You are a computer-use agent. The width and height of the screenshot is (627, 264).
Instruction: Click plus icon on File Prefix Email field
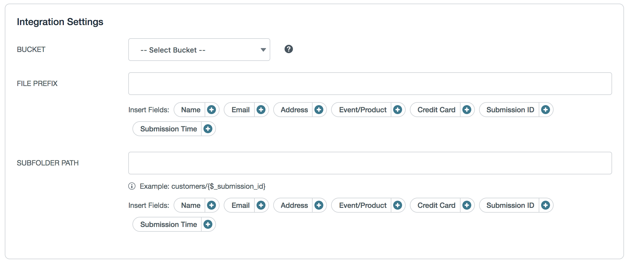(261, 110)
